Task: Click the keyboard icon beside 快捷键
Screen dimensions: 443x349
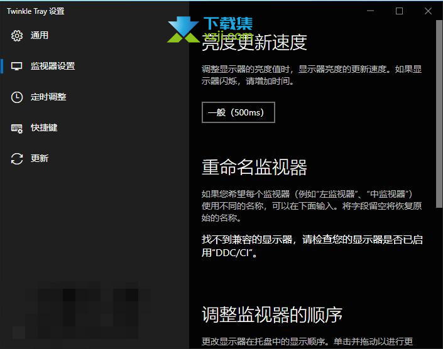Action: 17,128
